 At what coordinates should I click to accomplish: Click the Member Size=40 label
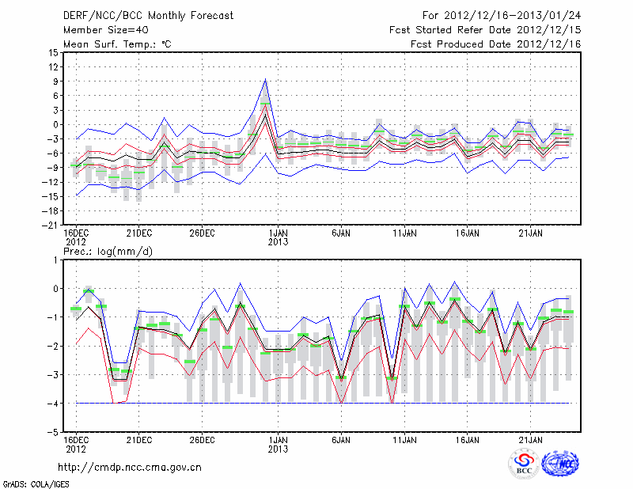pyautogui.click(x=104, y=29)
